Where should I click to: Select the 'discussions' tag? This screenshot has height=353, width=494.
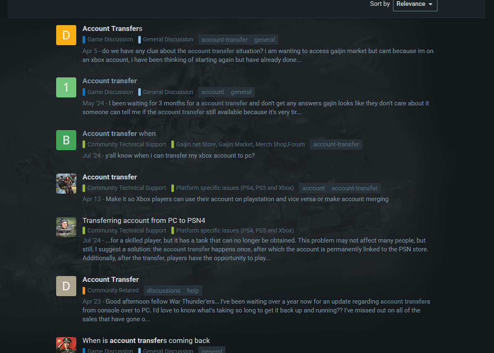pos(163,291)
